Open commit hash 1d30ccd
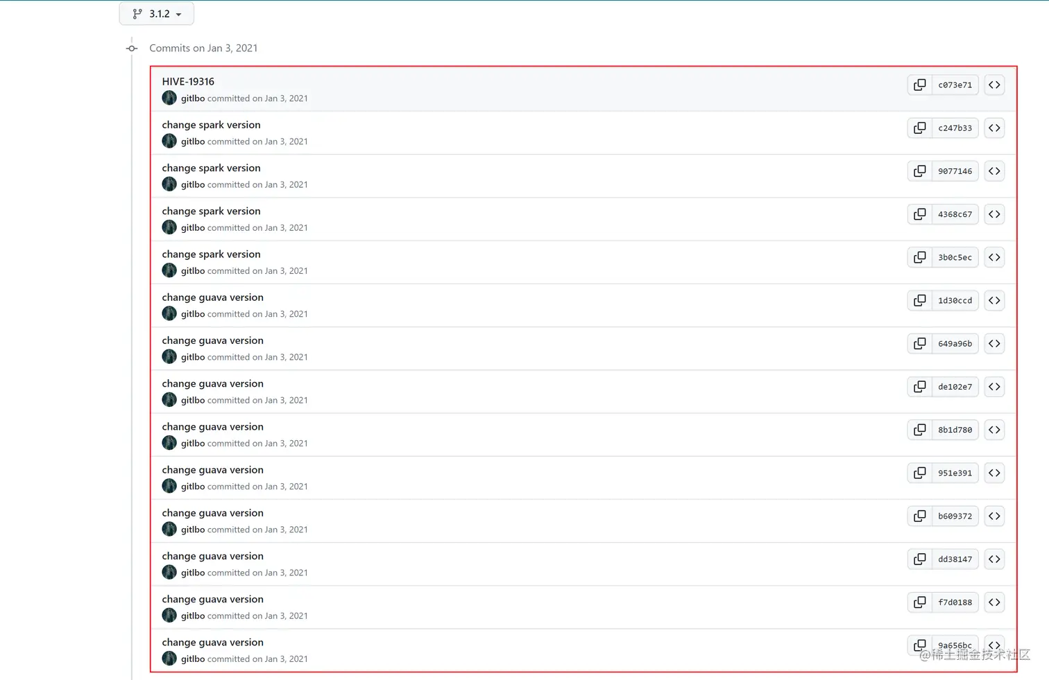The image size is (1049, 680). (955, 300)
